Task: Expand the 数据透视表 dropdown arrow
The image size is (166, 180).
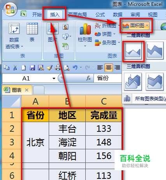Action: tap(22, 46)
